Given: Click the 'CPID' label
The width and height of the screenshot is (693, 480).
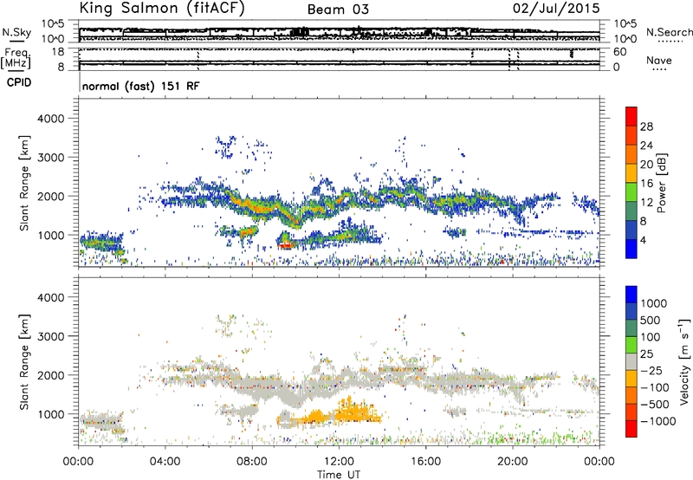Looking at the screenshot, I should [19, 82].
